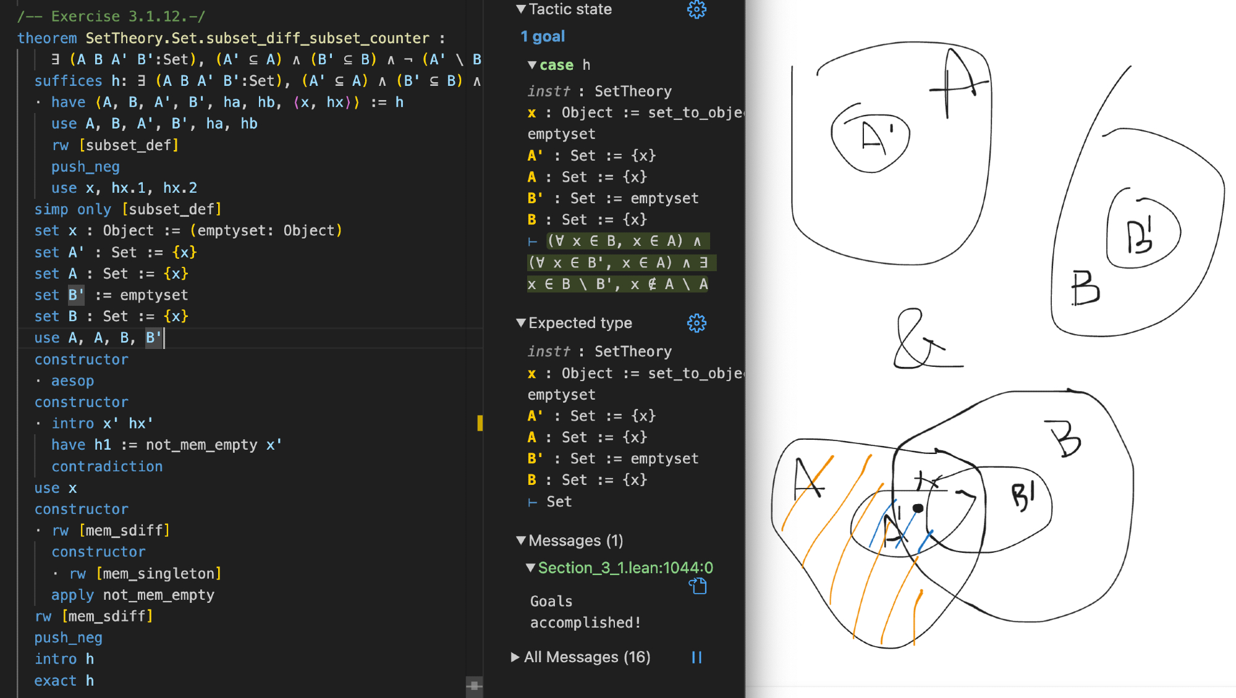
Task: Click the go-to-message-source document icon
Action: pyautogui.click(x=698, y=586)
